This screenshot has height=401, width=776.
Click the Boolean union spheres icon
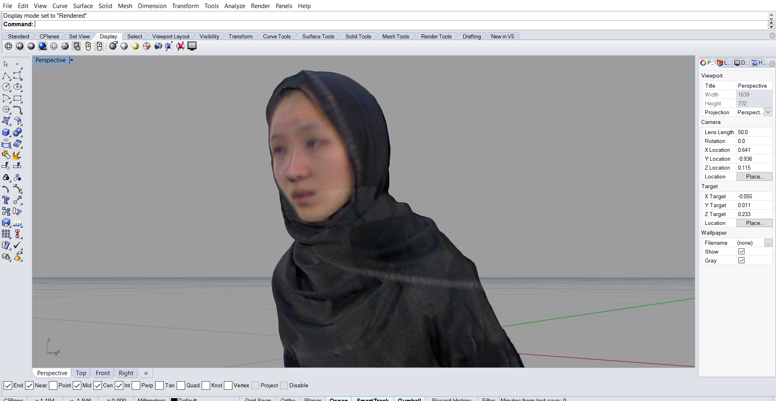[x=17, y=132]
